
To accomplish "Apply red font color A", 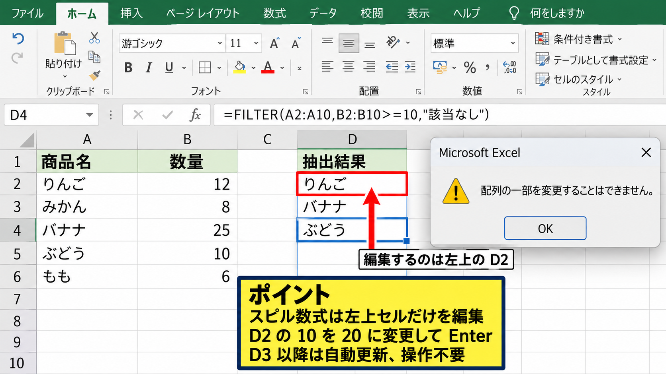I will (x=268, y=67).
